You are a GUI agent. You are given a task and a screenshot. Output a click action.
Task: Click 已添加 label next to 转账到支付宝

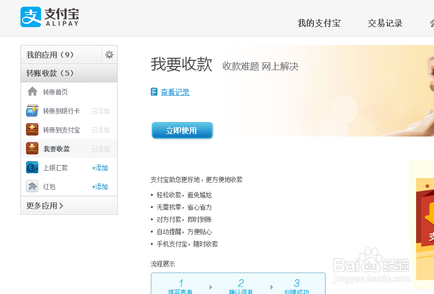coord(101,130)
